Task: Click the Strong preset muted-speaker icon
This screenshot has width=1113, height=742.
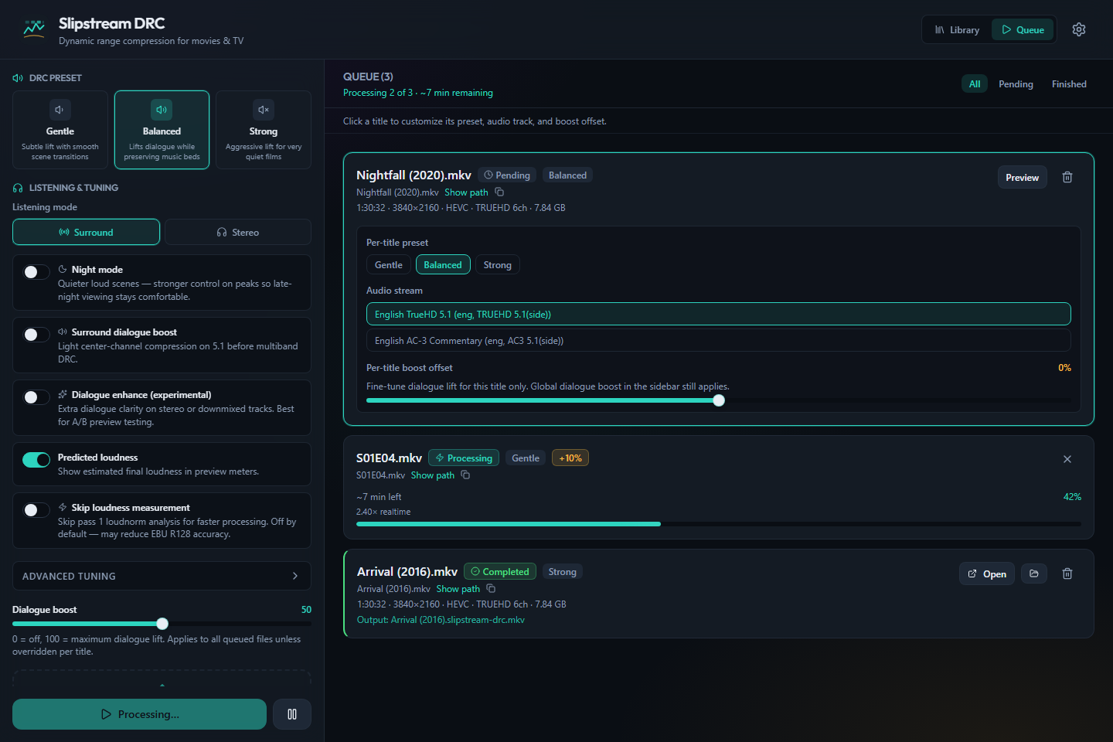Action: point(264,110)
